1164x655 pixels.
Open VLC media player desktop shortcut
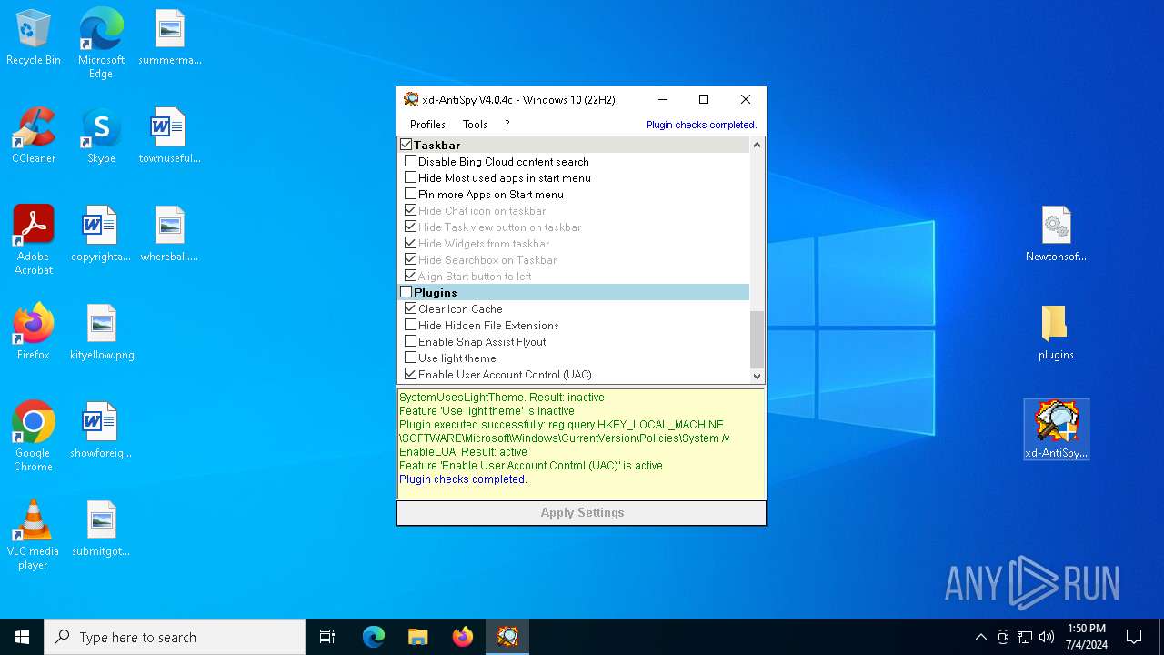(34, 535)
